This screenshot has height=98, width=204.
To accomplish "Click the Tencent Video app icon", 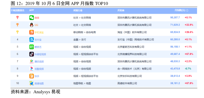I will point(32,61).
